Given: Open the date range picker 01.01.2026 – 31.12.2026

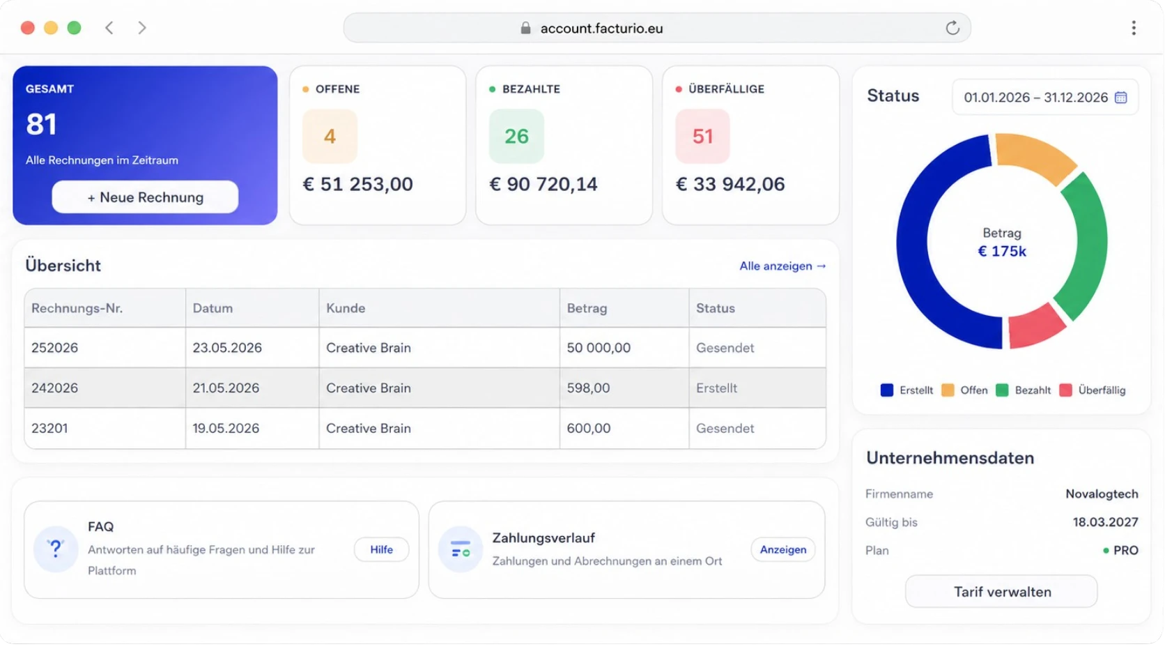Looking at the screenshot, I should pos(1045,98).
